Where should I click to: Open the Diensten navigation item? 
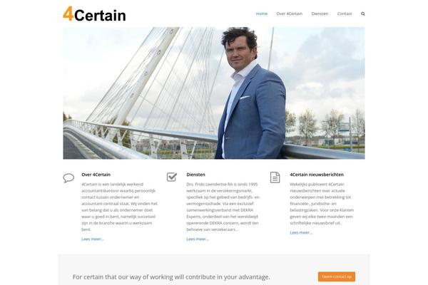(320, 14)
